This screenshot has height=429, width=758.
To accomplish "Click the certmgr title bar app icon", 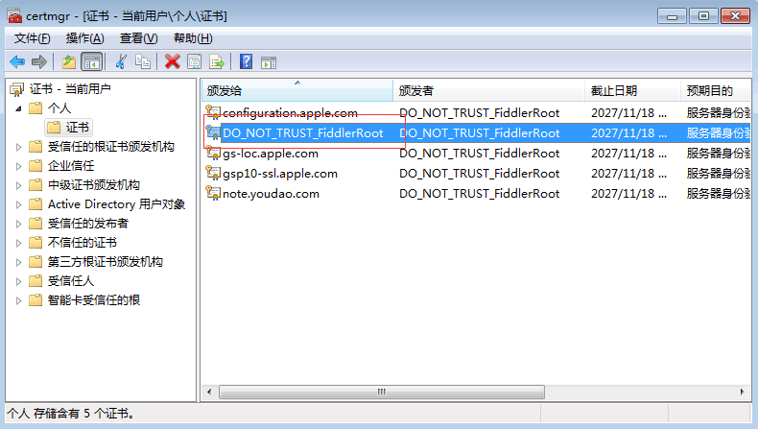I will 14,16.
